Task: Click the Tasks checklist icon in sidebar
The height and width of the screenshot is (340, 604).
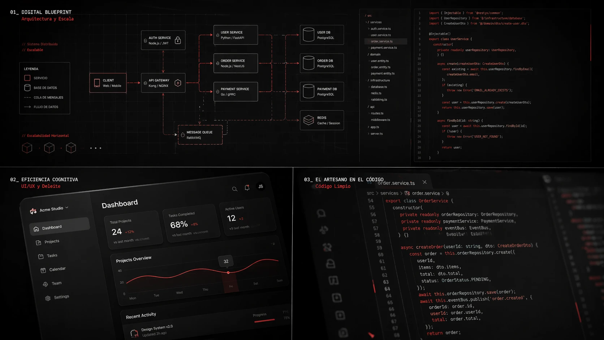Action: (x=41, y=255)
